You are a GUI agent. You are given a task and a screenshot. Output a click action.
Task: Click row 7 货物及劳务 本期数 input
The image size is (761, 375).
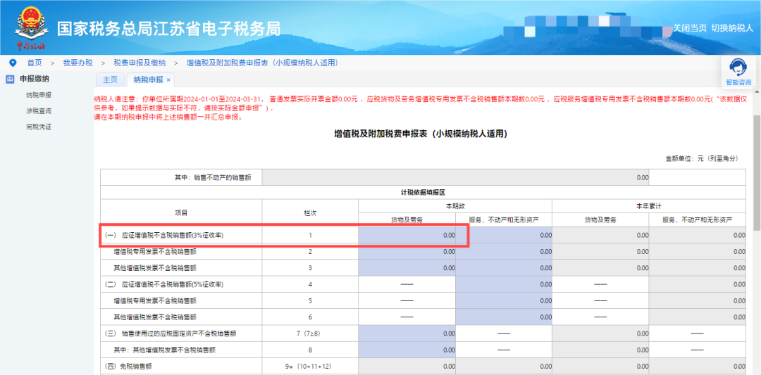pos(407,333)
